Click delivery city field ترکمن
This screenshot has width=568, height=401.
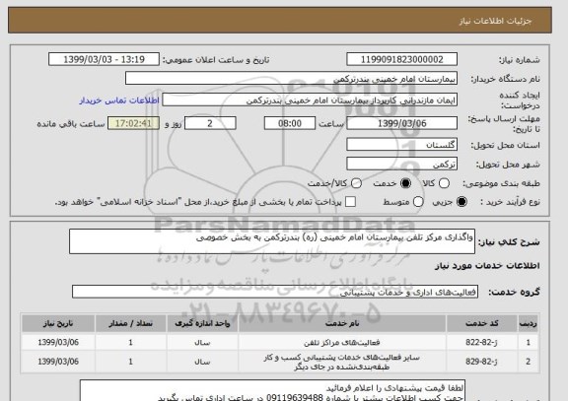tap(401, 164)
